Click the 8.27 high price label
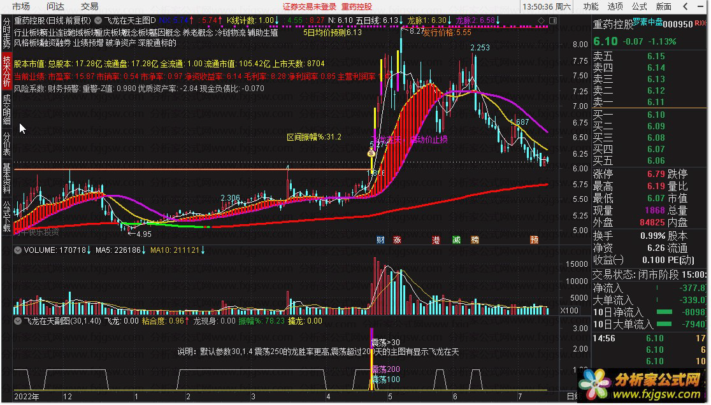Image resolution: width=711 pixels, height=405 pixels. pos(417,32)
